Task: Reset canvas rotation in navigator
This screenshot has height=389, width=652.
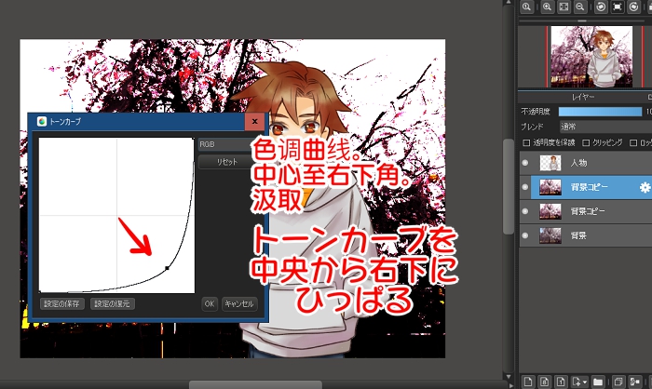Action: [618, 7]
